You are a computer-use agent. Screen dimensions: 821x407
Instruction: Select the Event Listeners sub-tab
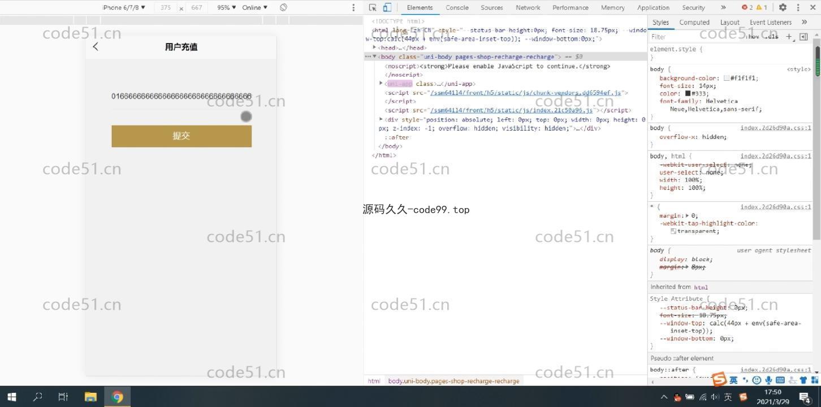771,23
